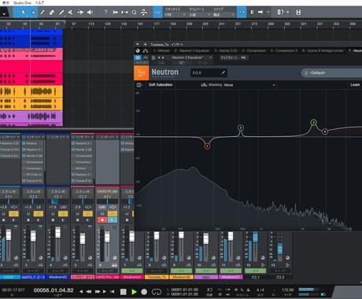Click the save disk icon at toolbar's right end
362x299 pixels.
(x=298, y=12)
